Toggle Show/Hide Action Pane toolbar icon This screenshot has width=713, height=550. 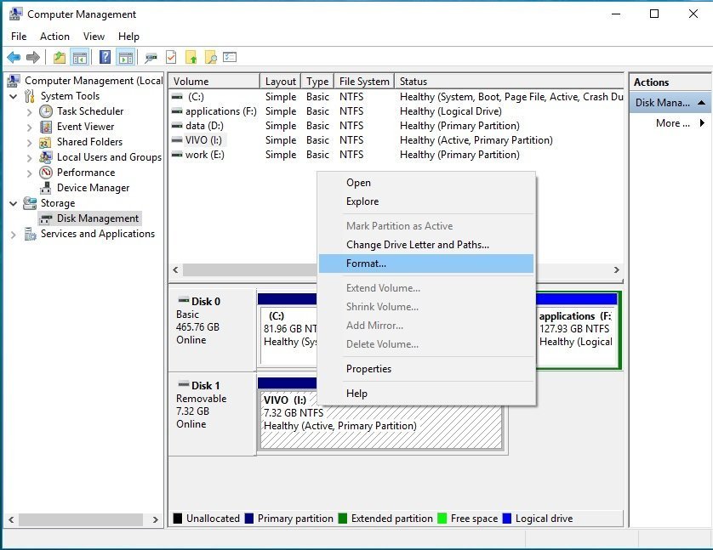[x=126, y=57]
